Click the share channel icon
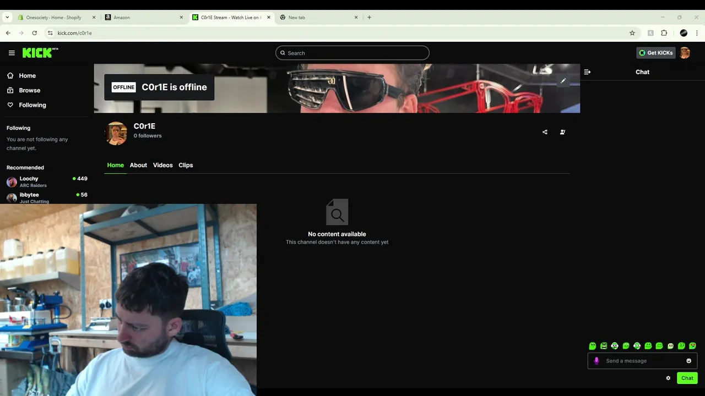705x396 pixels. point(545,132)
